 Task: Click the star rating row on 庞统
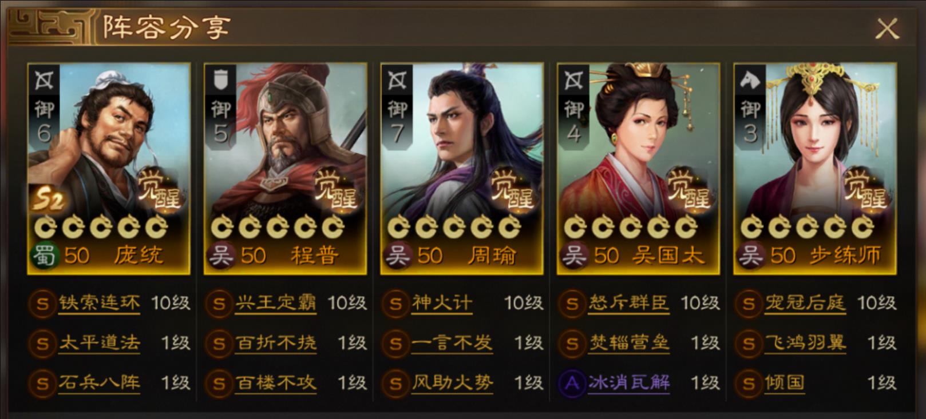click(x=101, y=228)
